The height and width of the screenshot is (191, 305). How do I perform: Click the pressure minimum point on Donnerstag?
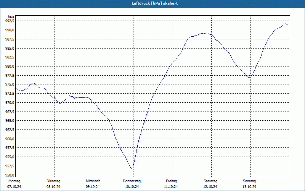click(x=132, y=168)
